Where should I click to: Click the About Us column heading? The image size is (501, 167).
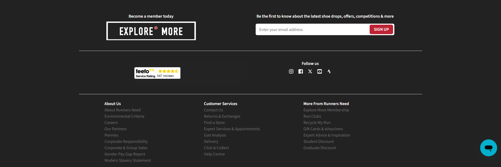[x=113, y=104]
